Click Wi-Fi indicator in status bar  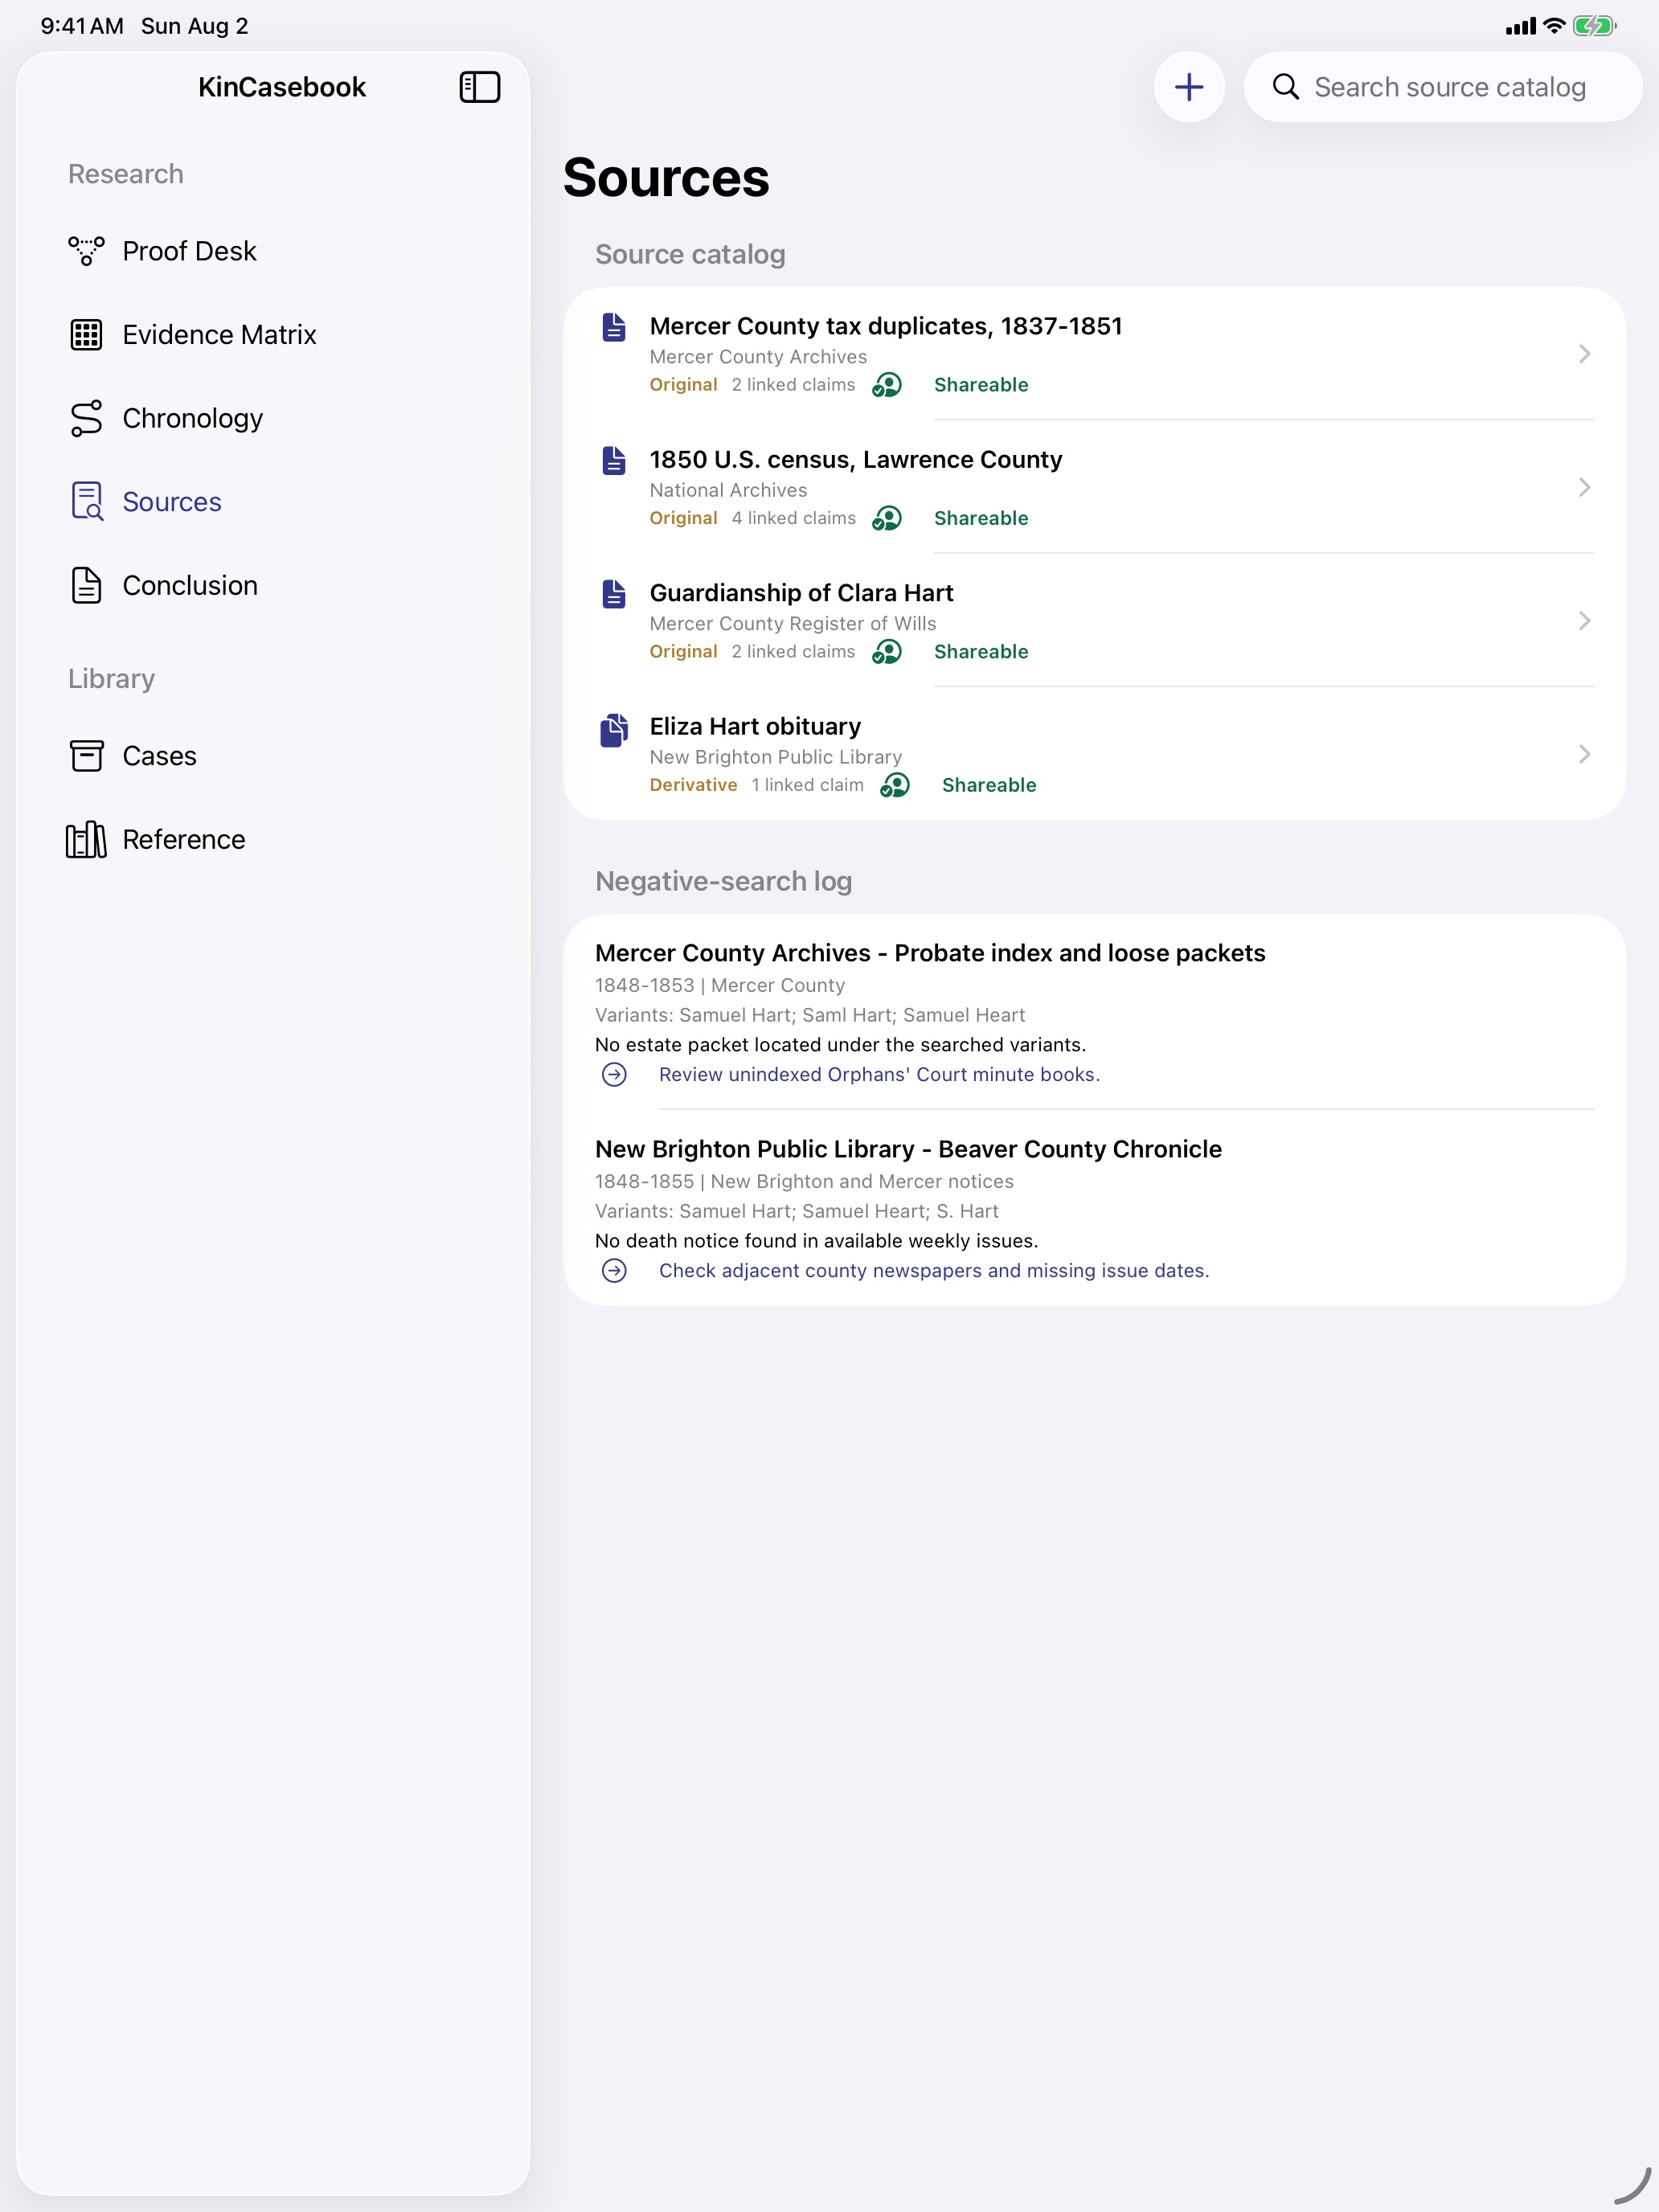click(1553, 26)
